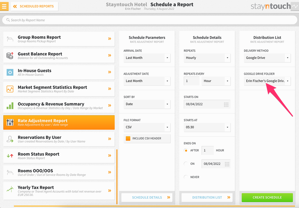Click the Guest Balance Report coins icon
This screenshot has height=208, width=299.
tap(10, 56)
